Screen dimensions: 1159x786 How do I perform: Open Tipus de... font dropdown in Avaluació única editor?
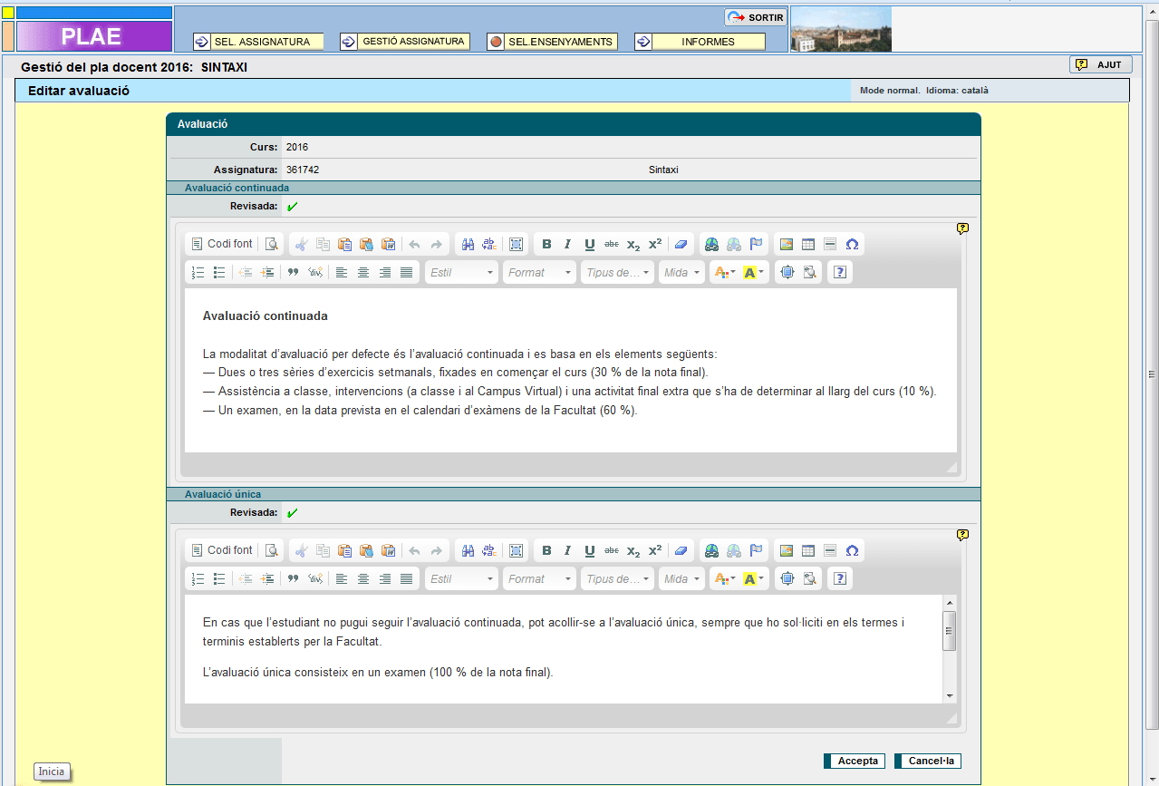(x=618, y=578)
